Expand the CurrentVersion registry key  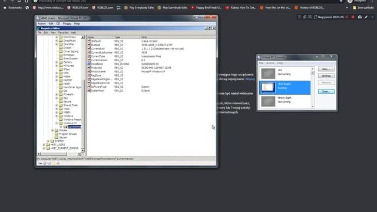[x=61, y=127]
